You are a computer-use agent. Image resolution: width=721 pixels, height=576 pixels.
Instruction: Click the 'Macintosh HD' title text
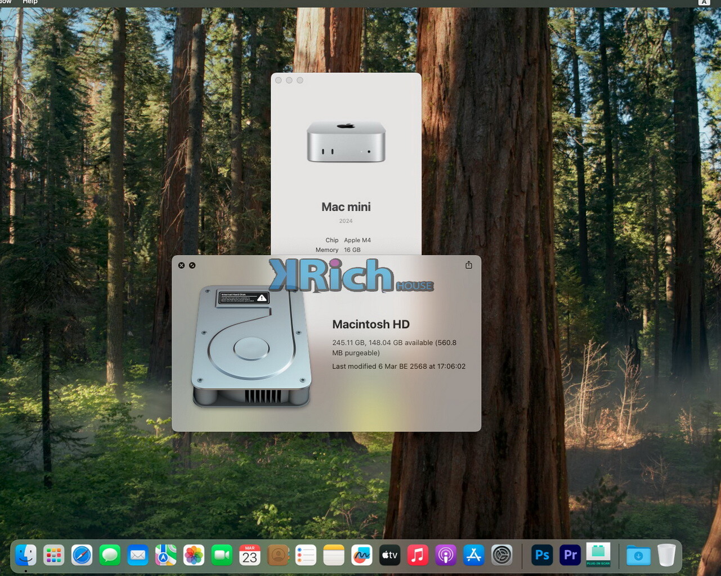371,325
